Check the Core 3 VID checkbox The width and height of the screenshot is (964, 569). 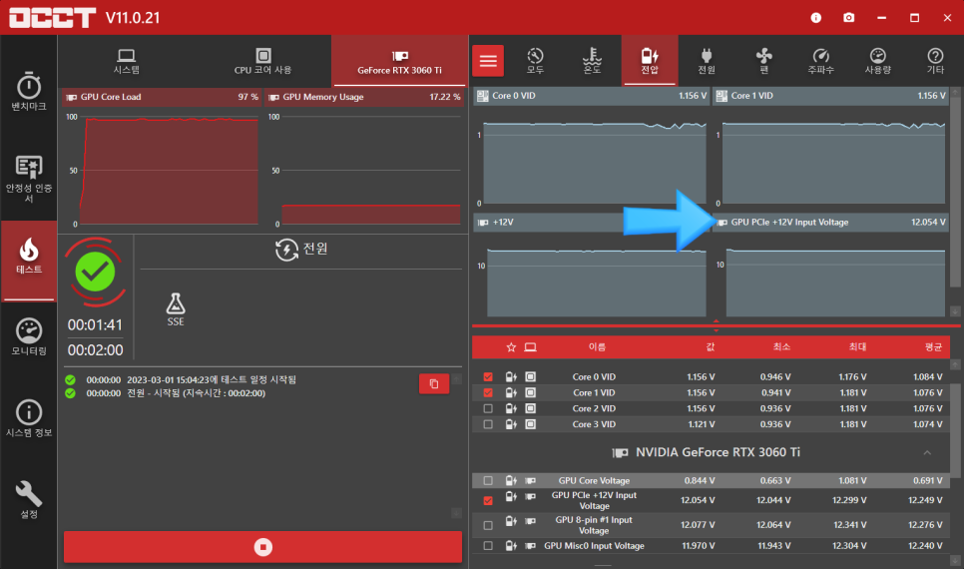[x=488, y=424]
